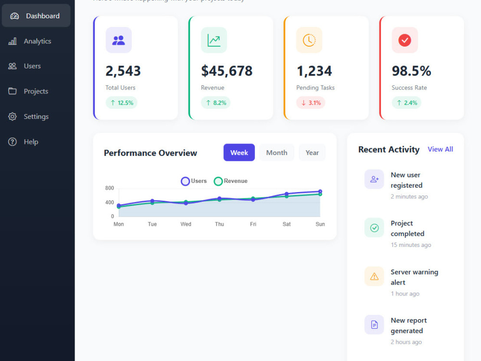Click the 1 hour ago timestamp
481x361 pixels.
[405, 294]
